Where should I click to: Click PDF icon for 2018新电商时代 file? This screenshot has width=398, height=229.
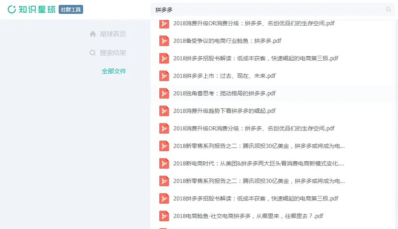[x=164, y=163]
